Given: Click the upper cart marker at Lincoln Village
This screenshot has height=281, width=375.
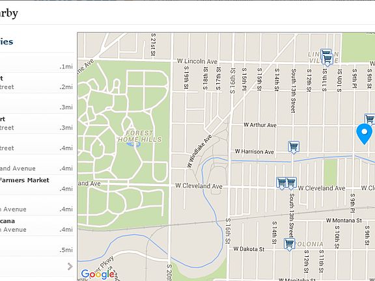Looking at the screenshot, I should [326, 53].
